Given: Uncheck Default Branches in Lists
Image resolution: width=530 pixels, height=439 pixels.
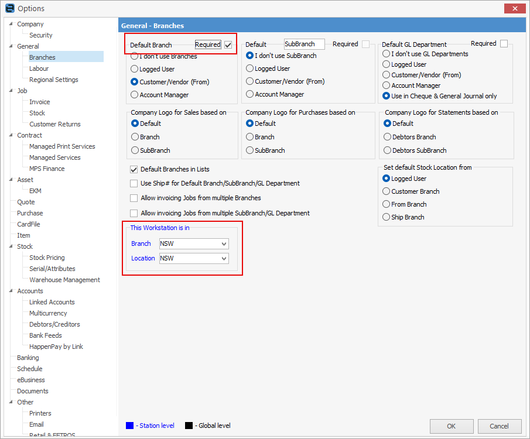Looking at the screenshot, I should pos(134,169).
